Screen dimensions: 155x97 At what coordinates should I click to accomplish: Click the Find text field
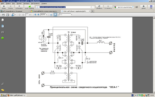pos(65,15)
